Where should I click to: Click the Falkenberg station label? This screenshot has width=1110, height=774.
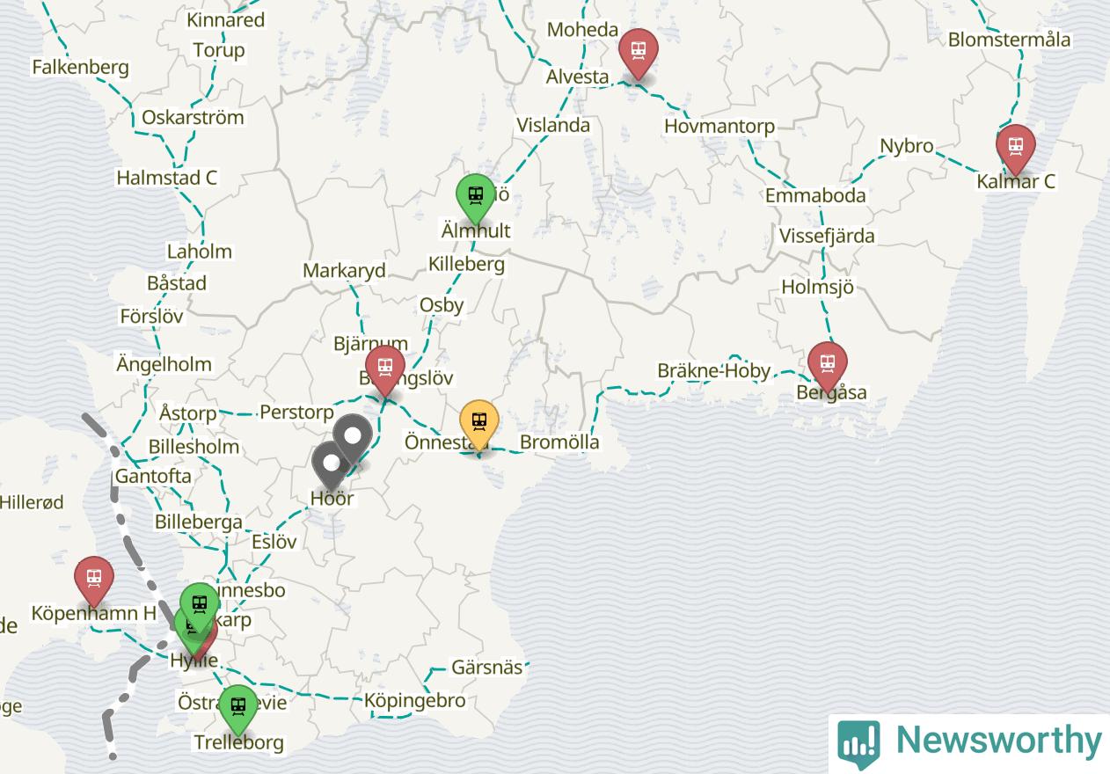(80, 67)
